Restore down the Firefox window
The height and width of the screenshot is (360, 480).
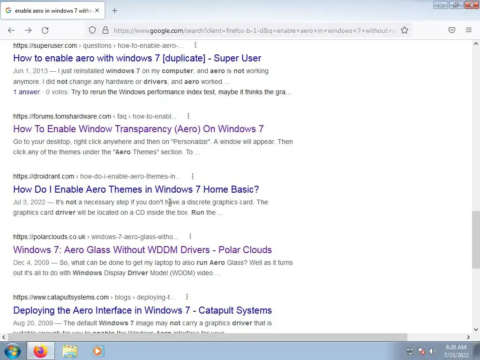pos(456,5)
